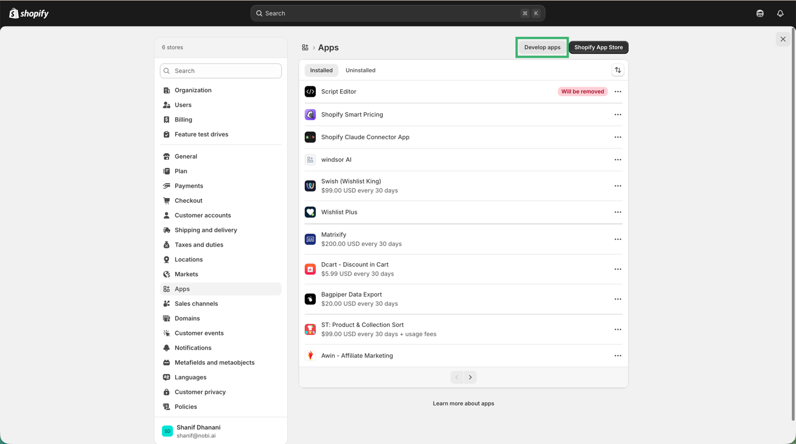Open more actions for Shopify Smart Pricing
The width and height of the screenshot is (796, 444).
point(618,115)
